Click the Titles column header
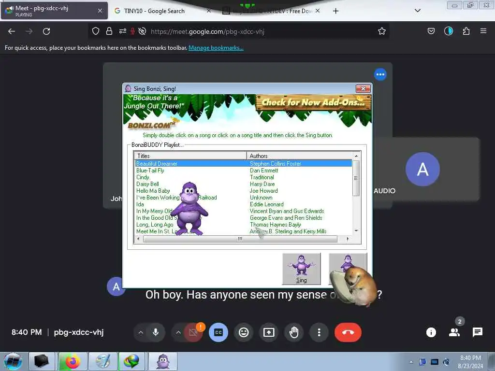Image resolution: width=495 pixels, height=371 pixels. (x=190, y=156)
